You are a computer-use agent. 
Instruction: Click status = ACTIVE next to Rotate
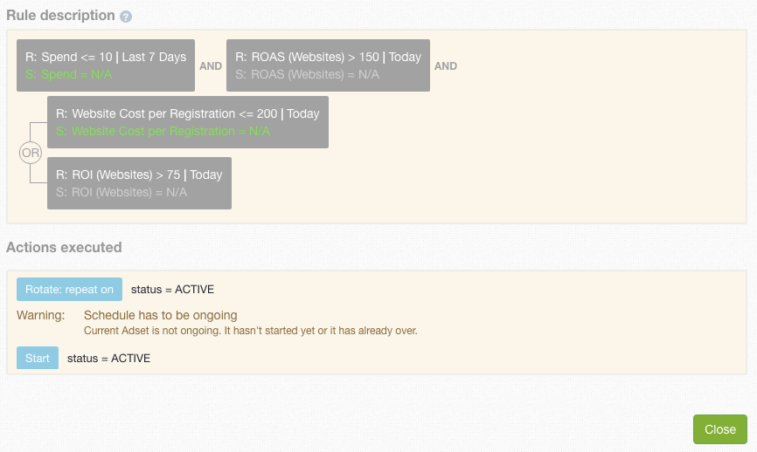pyautogui.click(x=172, y=290)
